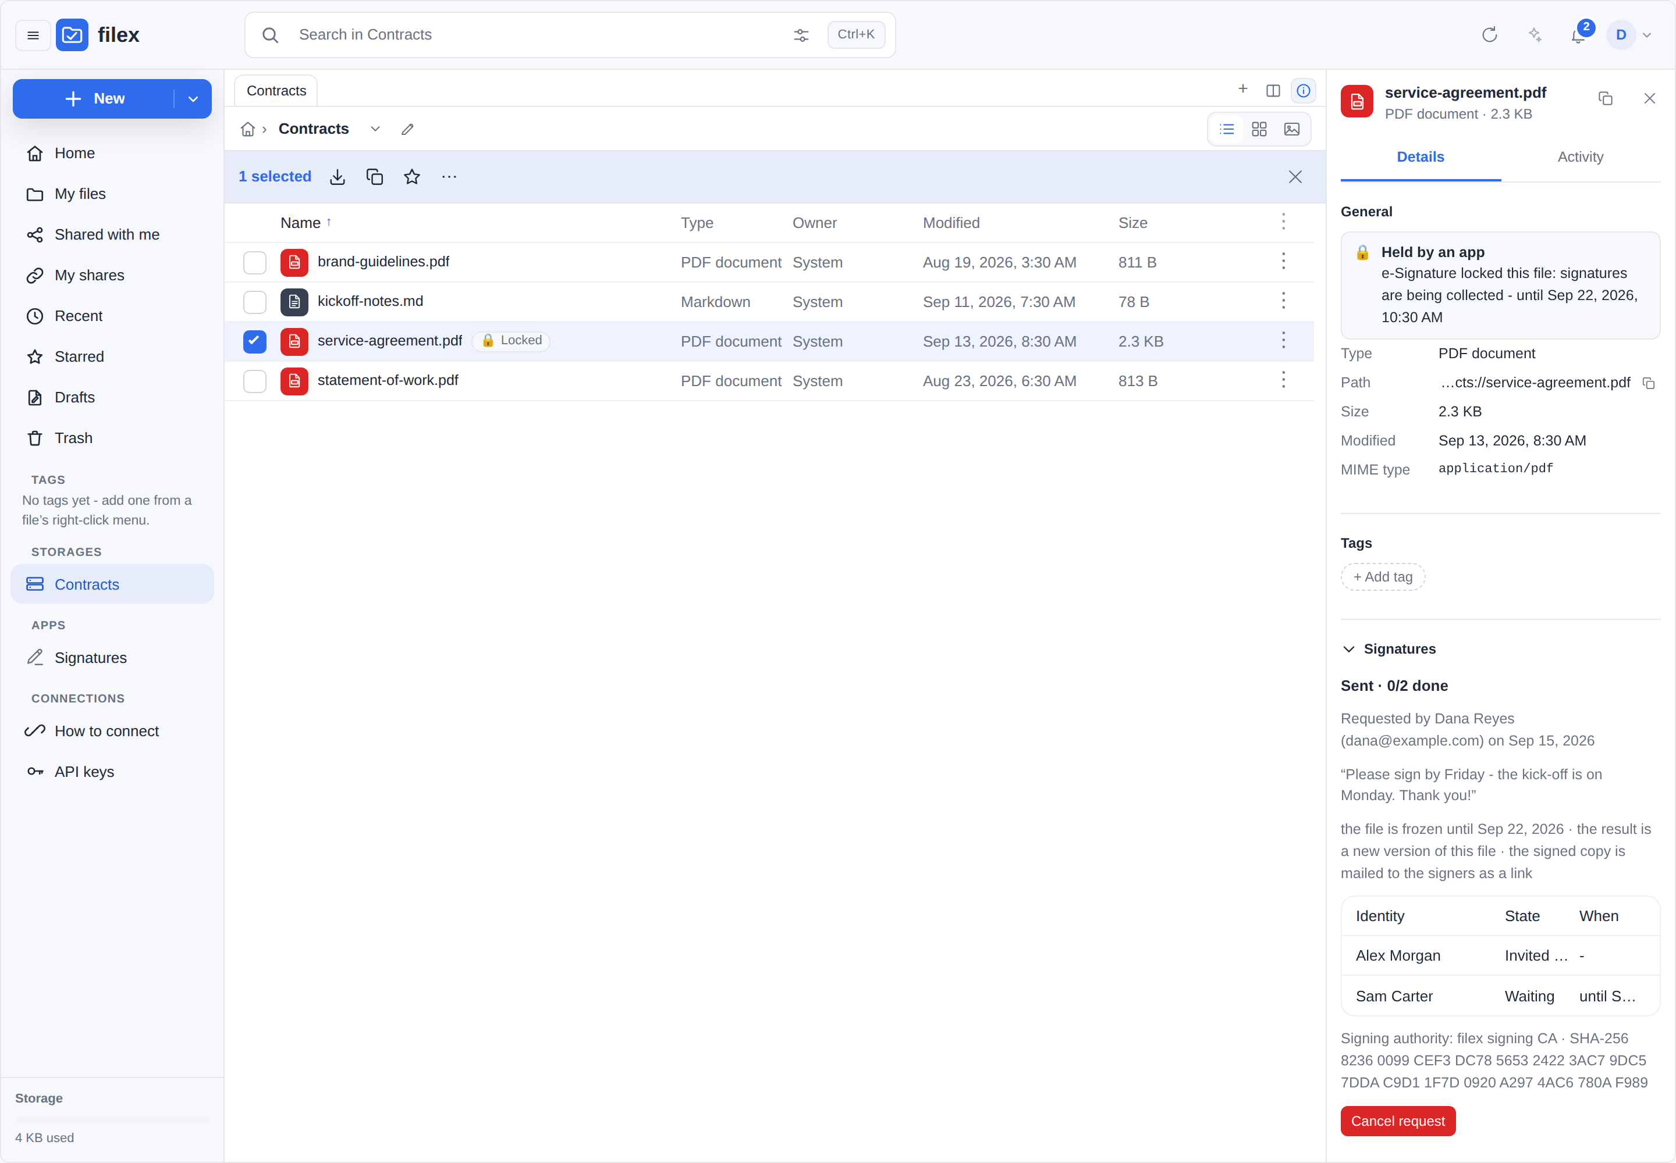Copy icon next to service-agreement.pdf panel title
The height and width of the screenshot is (1163, 1676).
coord(1605,98)
